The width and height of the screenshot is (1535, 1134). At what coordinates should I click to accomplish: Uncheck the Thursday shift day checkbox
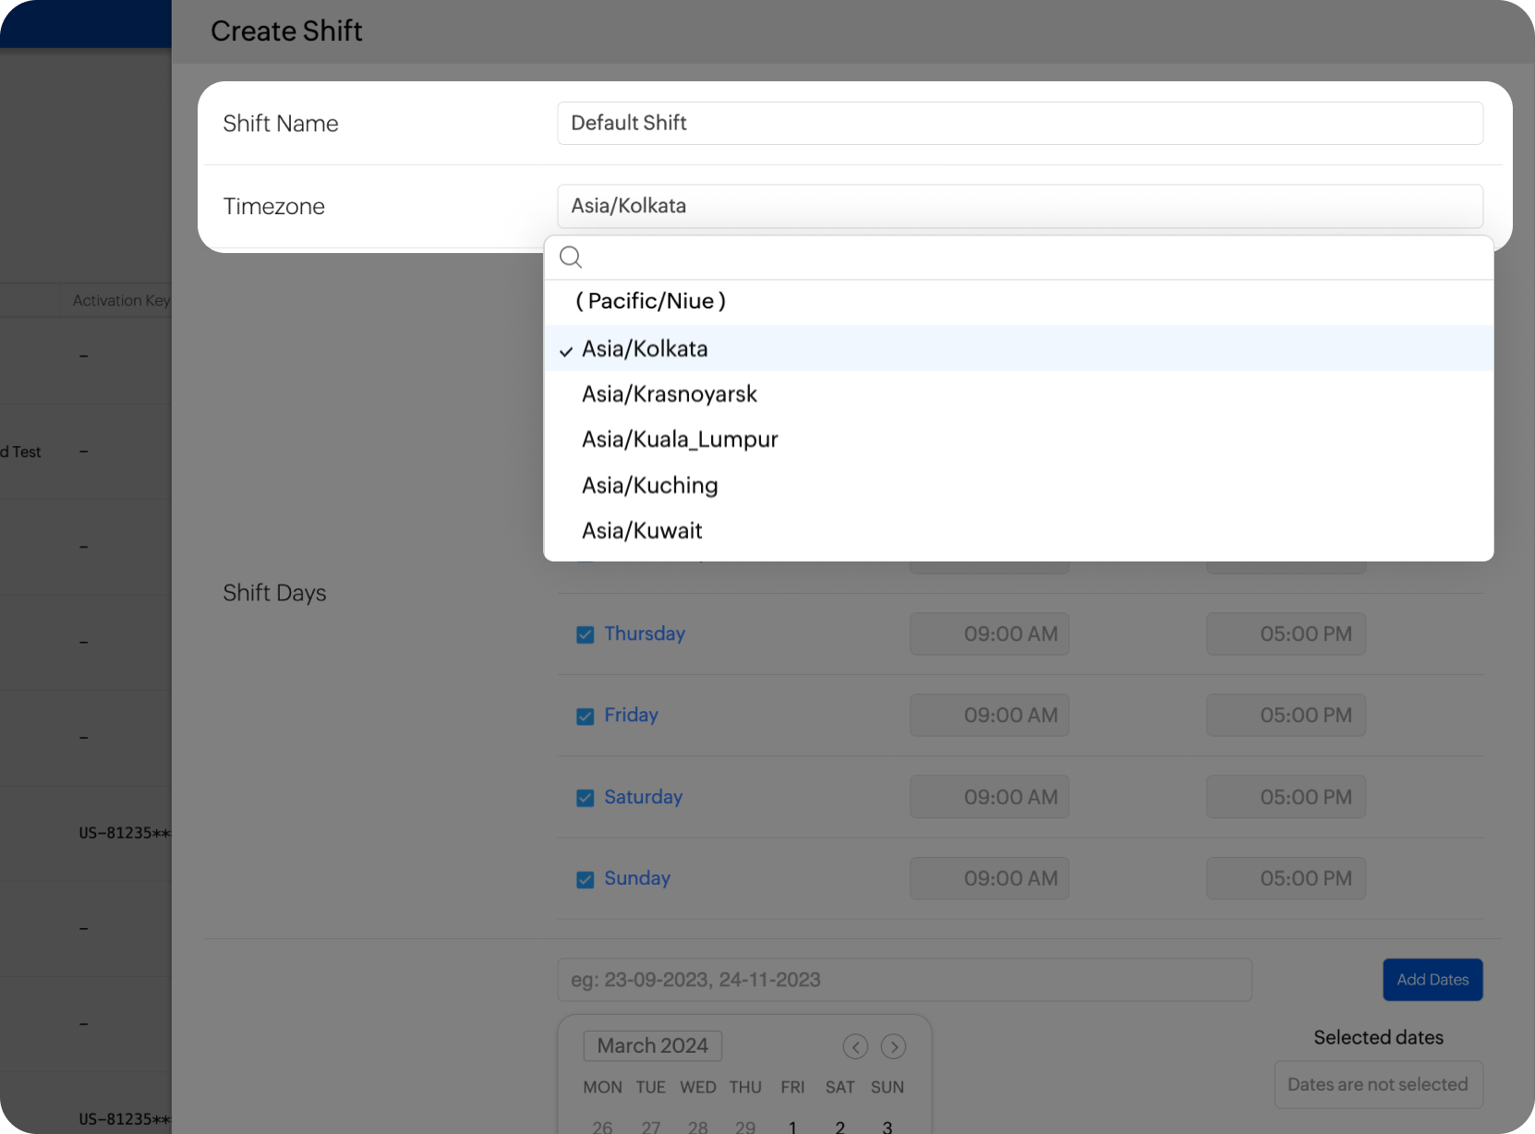point(586,634)
